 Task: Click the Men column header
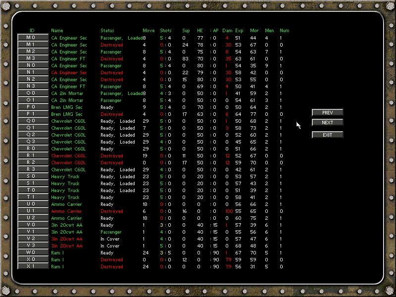coord(269,31)
